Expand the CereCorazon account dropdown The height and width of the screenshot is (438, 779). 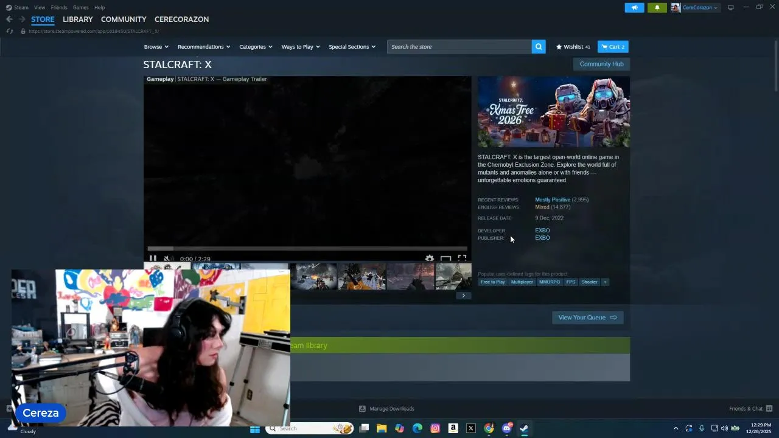click(695, 7)
